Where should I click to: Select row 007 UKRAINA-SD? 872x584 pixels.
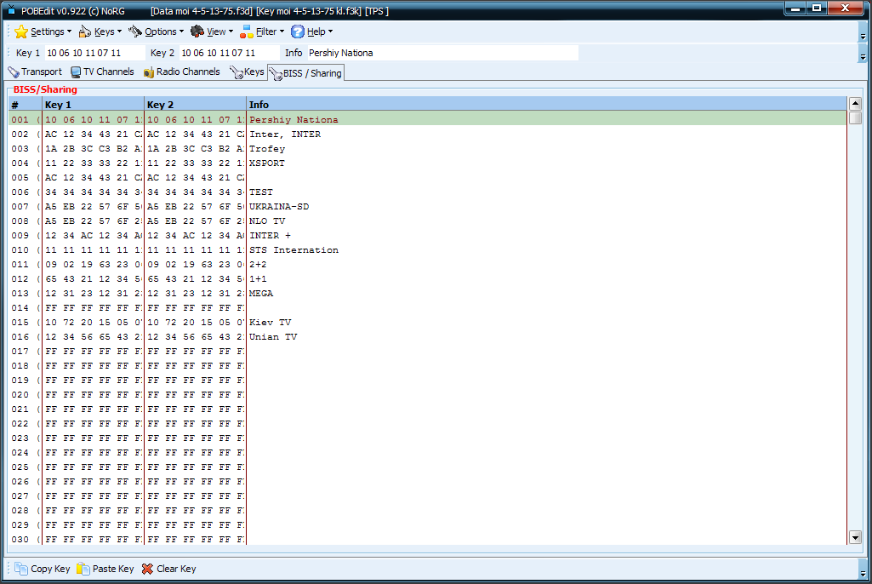(427, 207)
